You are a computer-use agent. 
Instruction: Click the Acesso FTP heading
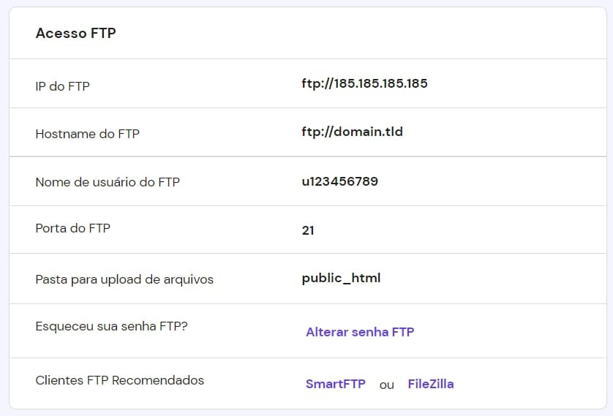(x=75, y=34)
